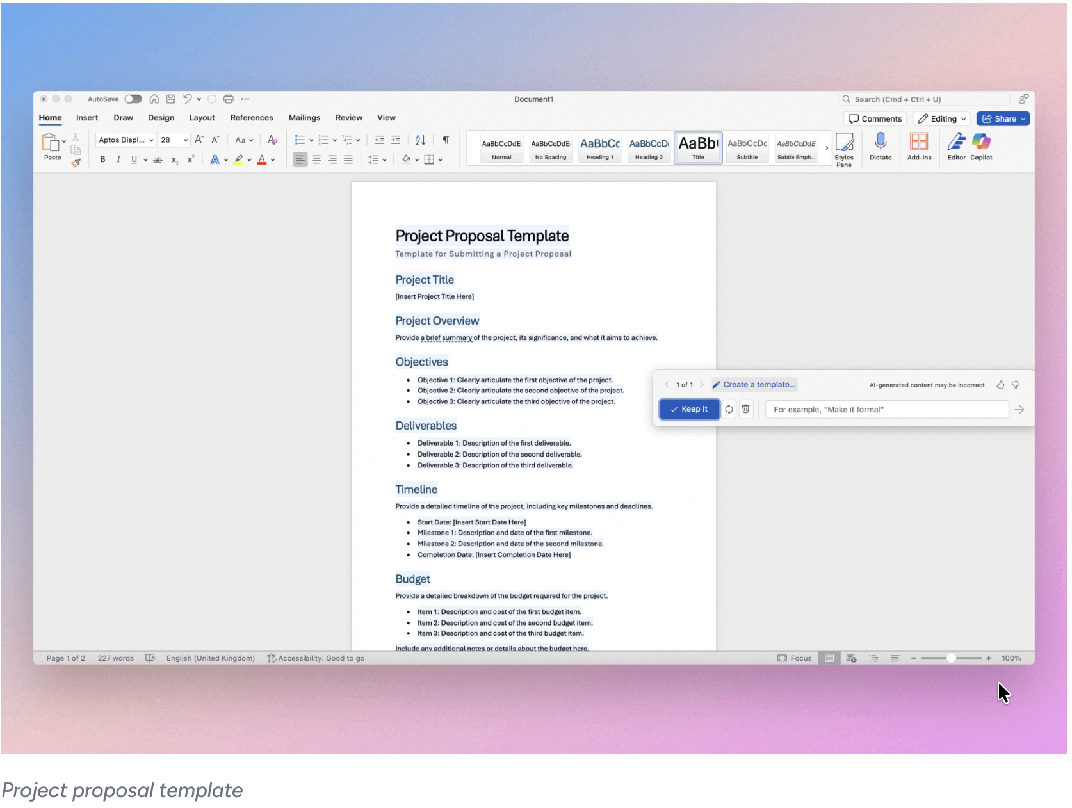Screen dimensions: 1072x808
Task: Click the Copilot prompt input field
Action: click(886, 408)
